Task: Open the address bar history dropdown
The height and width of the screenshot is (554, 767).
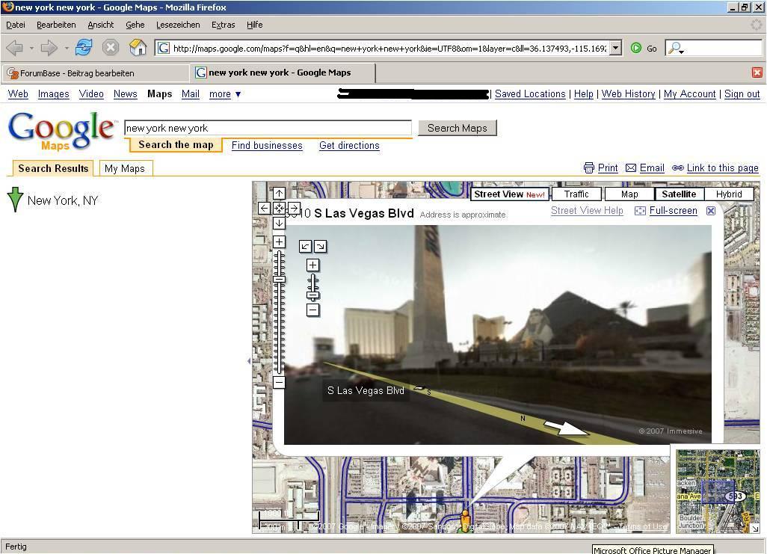Action: point(616,48)
